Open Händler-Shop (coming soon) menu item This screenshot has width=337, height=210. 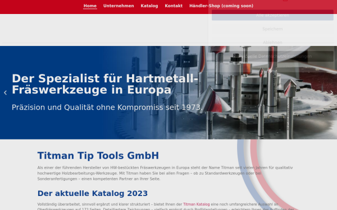[221, 6]
